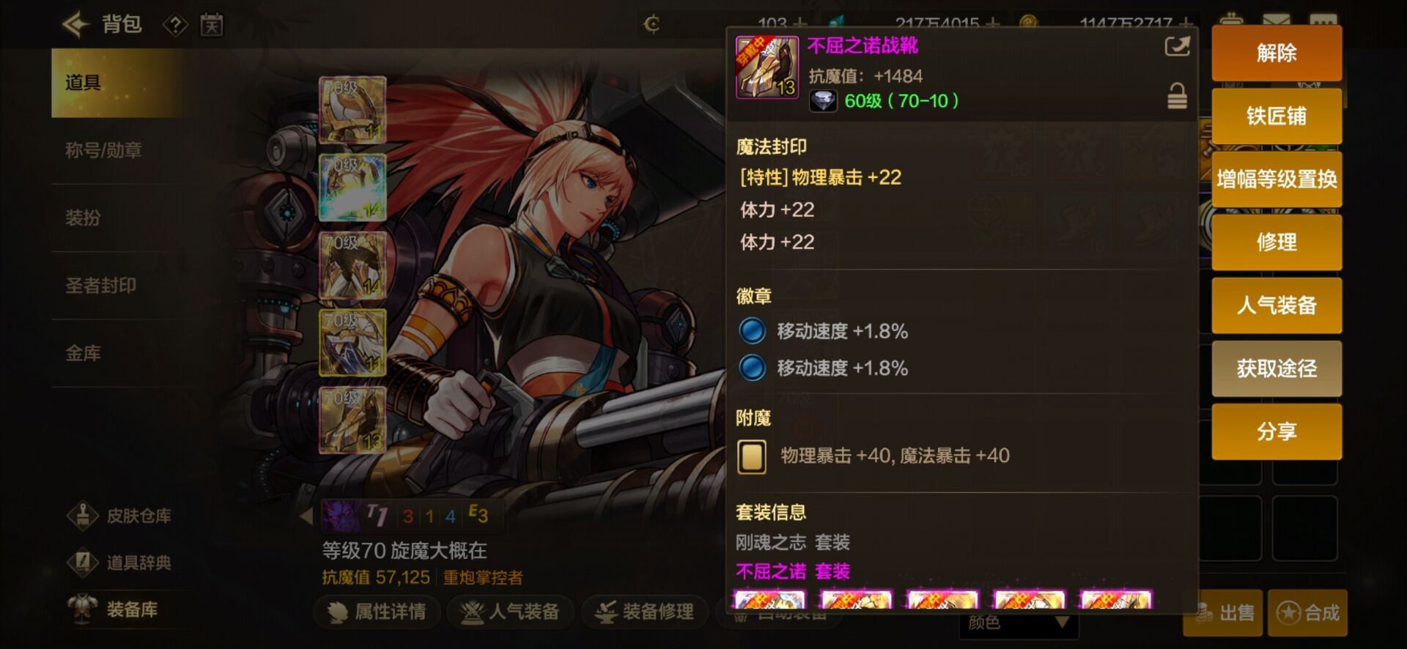Tap the 不屈之诺战靴 item icon
Viewport: 1407px width, 649px height.
point(767,67)
